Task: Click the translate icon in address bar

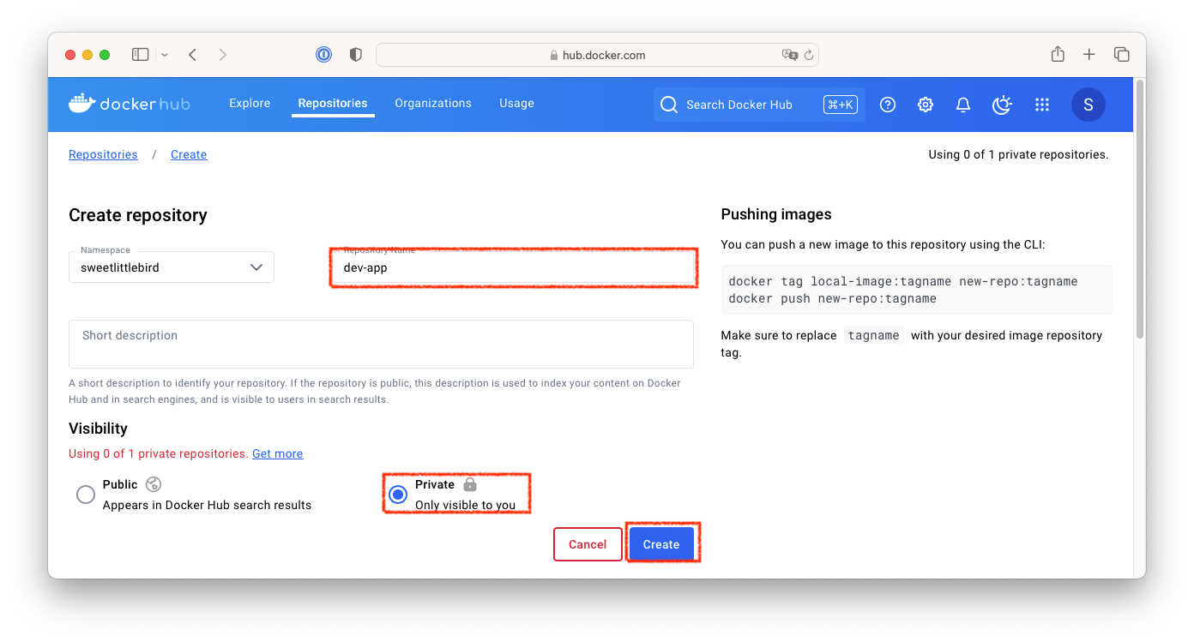Action: (x=790, y=55)
